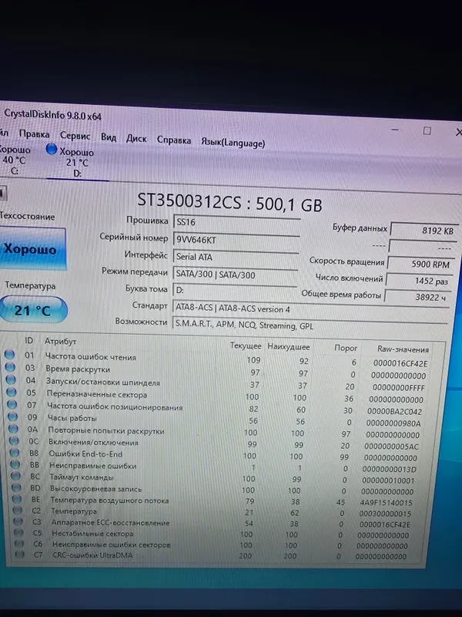Click status orb of row 01 Частота ошибок чтения
The width and height of the screenshot is (462, 617).
(x=9, y=355)
